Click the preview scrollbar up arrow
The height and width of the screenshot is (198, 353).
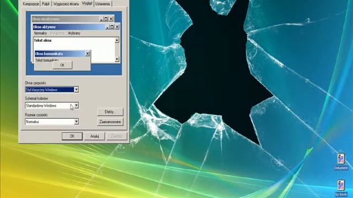coord(117,40)
